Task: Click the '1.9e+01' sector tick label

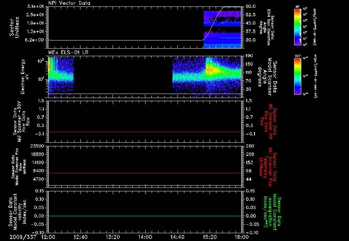Action: tap(36, 23)
